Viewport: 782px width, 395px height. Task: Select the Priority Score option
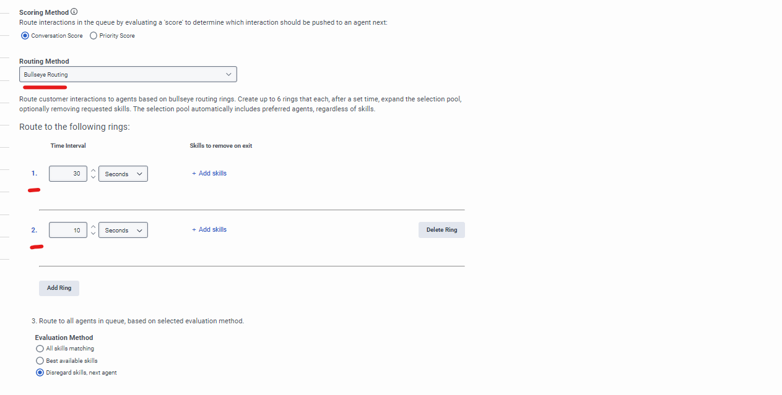pos(93,35)
